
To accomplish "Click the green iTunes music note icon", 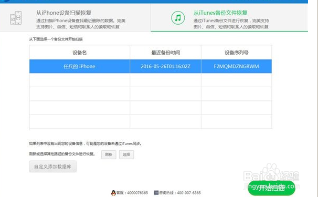I will coord(178,18).
